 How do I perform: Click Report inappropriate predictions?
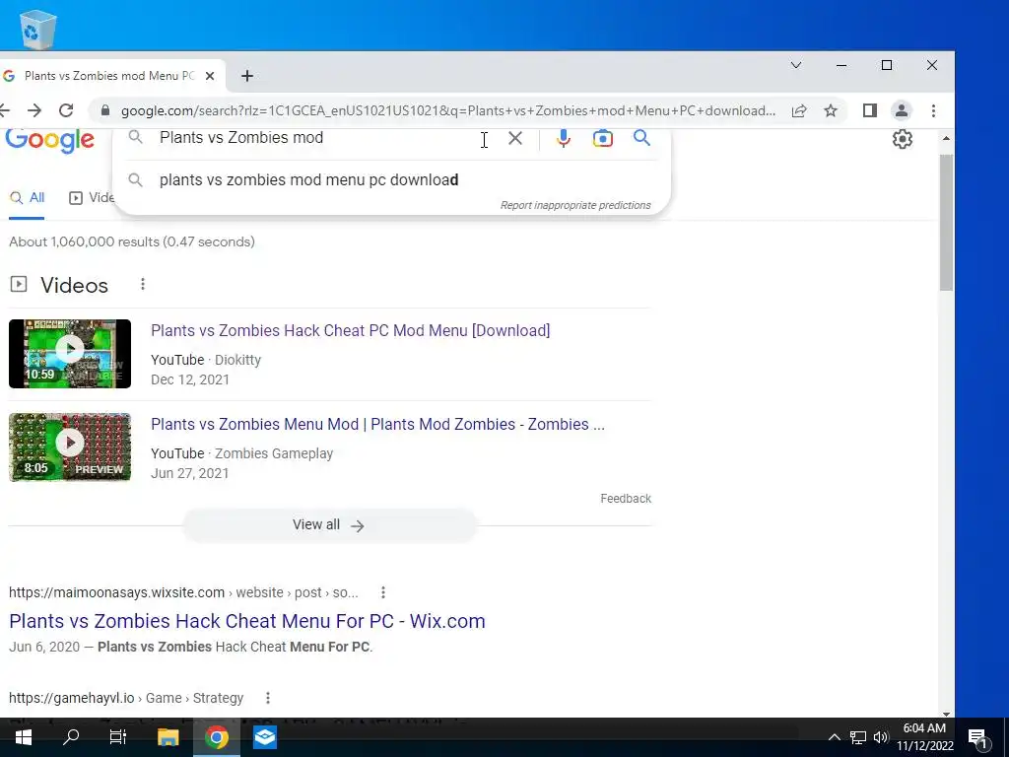point(575,205)
